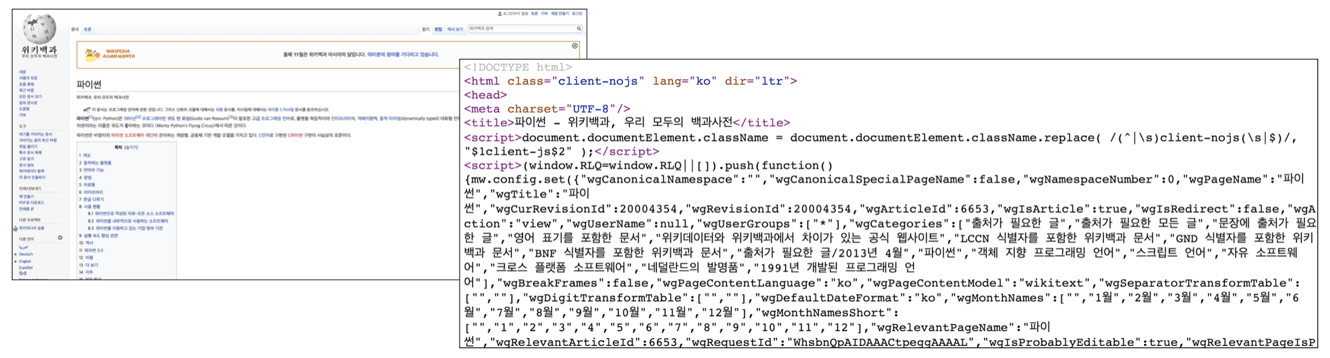Viewport: 1330px width, 358px height.
Task: Open the English language link in sidebar
Action: click(x=25, y=261)
